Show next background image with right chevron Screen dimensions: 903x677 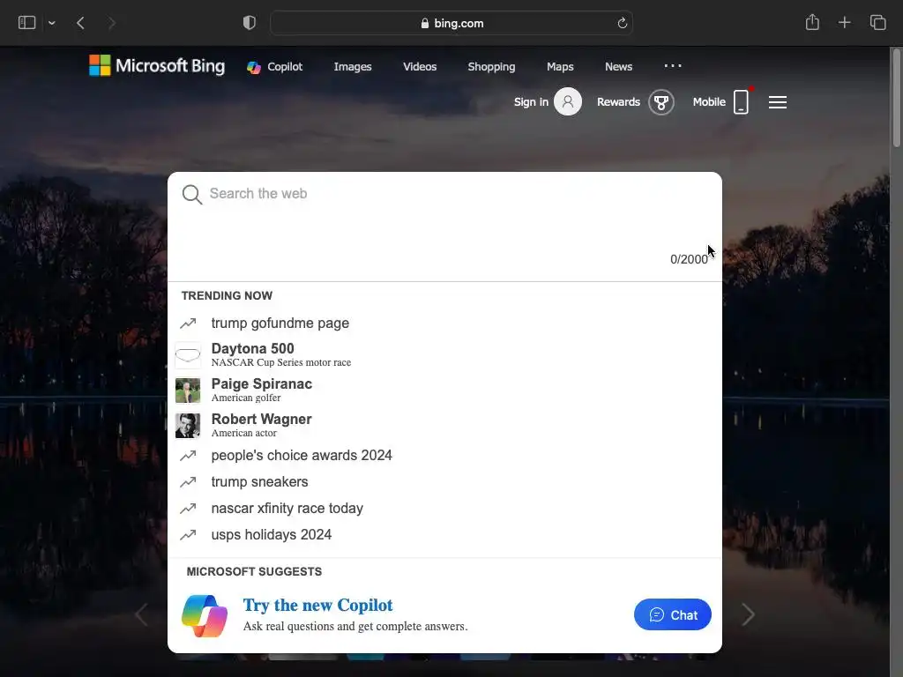748,614
